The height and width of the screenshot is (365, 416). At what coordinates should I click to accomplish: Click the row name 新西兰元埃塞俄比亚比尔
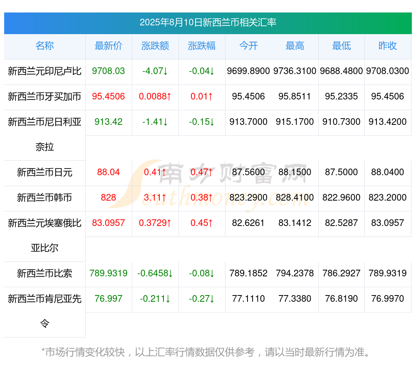45,236
